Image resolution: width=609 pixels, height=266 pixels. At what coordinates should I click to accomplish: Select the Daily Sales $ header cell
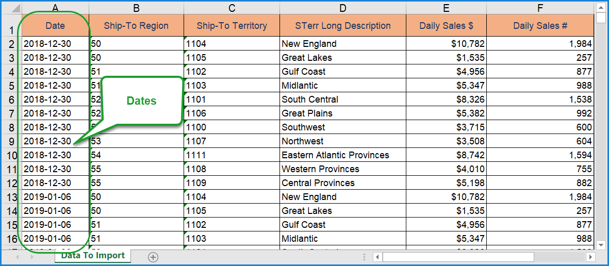446,26
